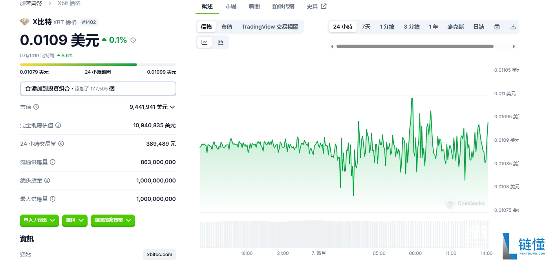The height and width of the screenshot is (260, 547).
Task: Open the 市場 tab
Action: click(231, 7)
